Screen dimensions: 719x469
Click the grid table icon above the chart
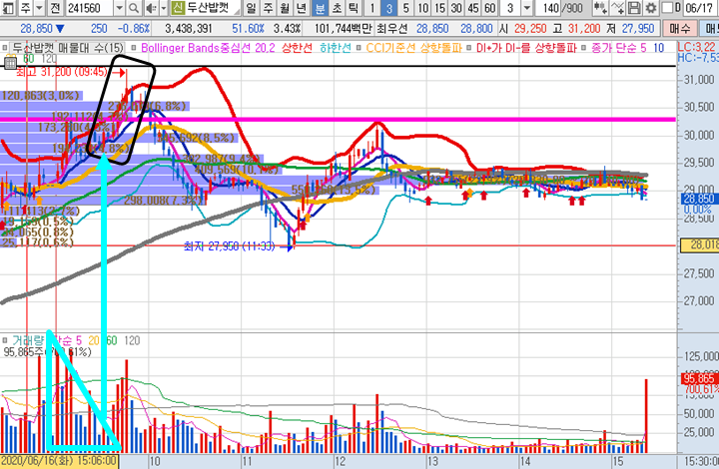11,63
